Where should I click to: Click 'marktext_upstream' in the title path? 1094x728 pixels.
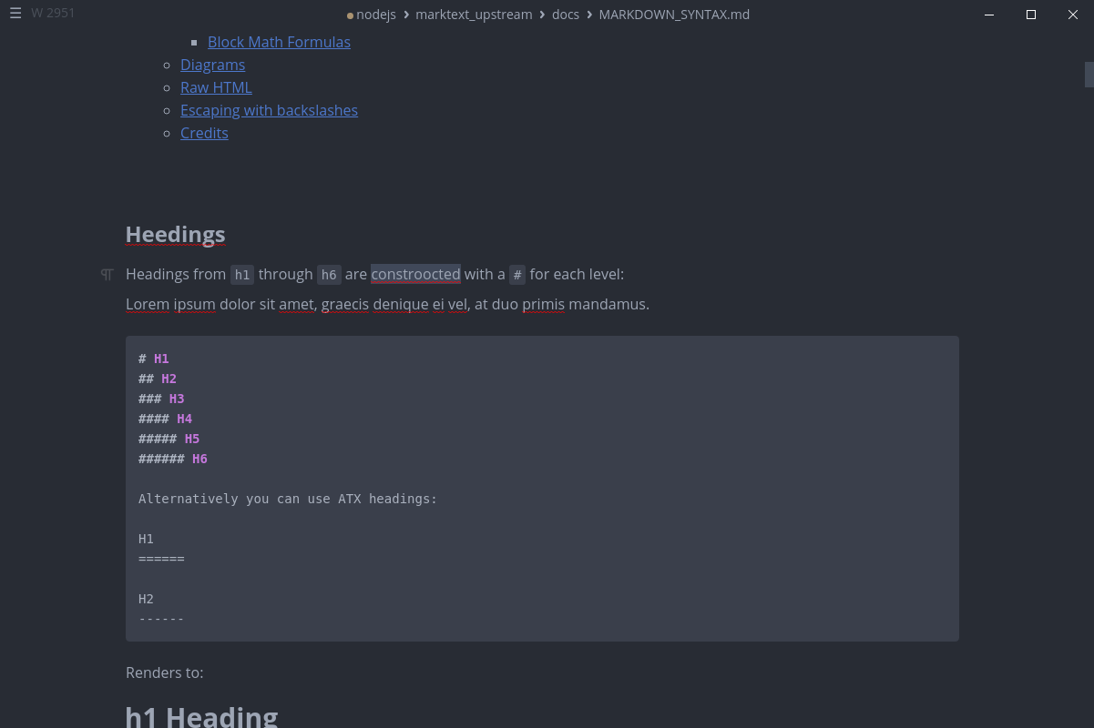[474, 15]
